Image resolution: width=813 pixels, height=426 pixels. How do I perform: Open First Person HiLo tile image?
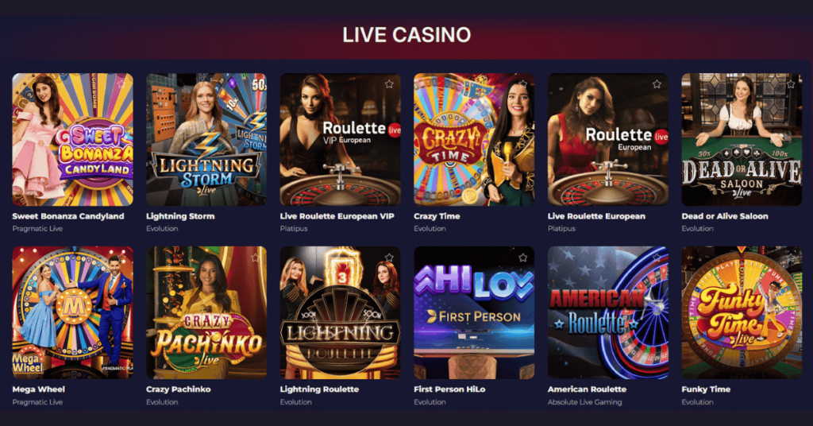pyautogui.click(x=474, y=312)
